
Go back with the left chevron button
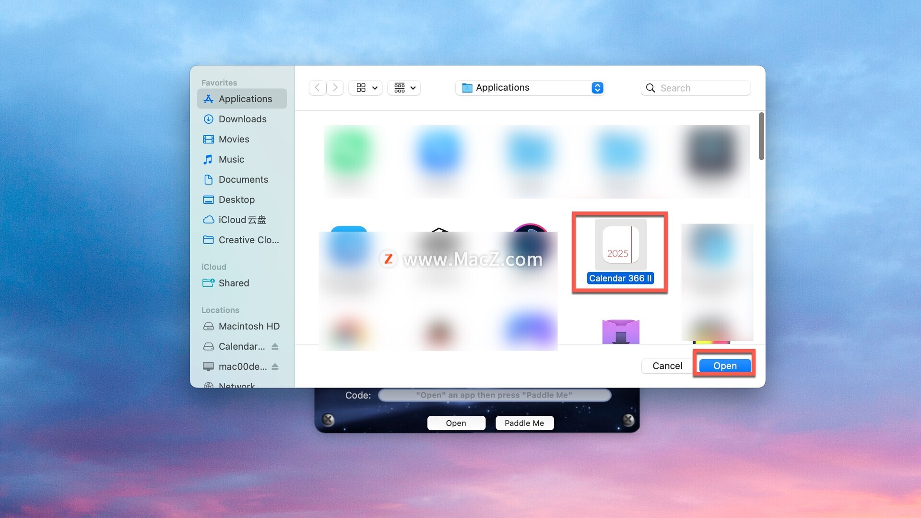(317, 88)
